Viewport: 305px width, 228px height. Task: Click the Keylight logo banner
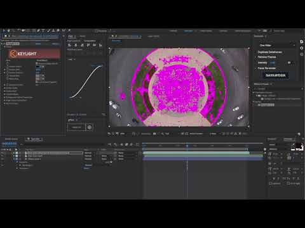pos(34,54)
